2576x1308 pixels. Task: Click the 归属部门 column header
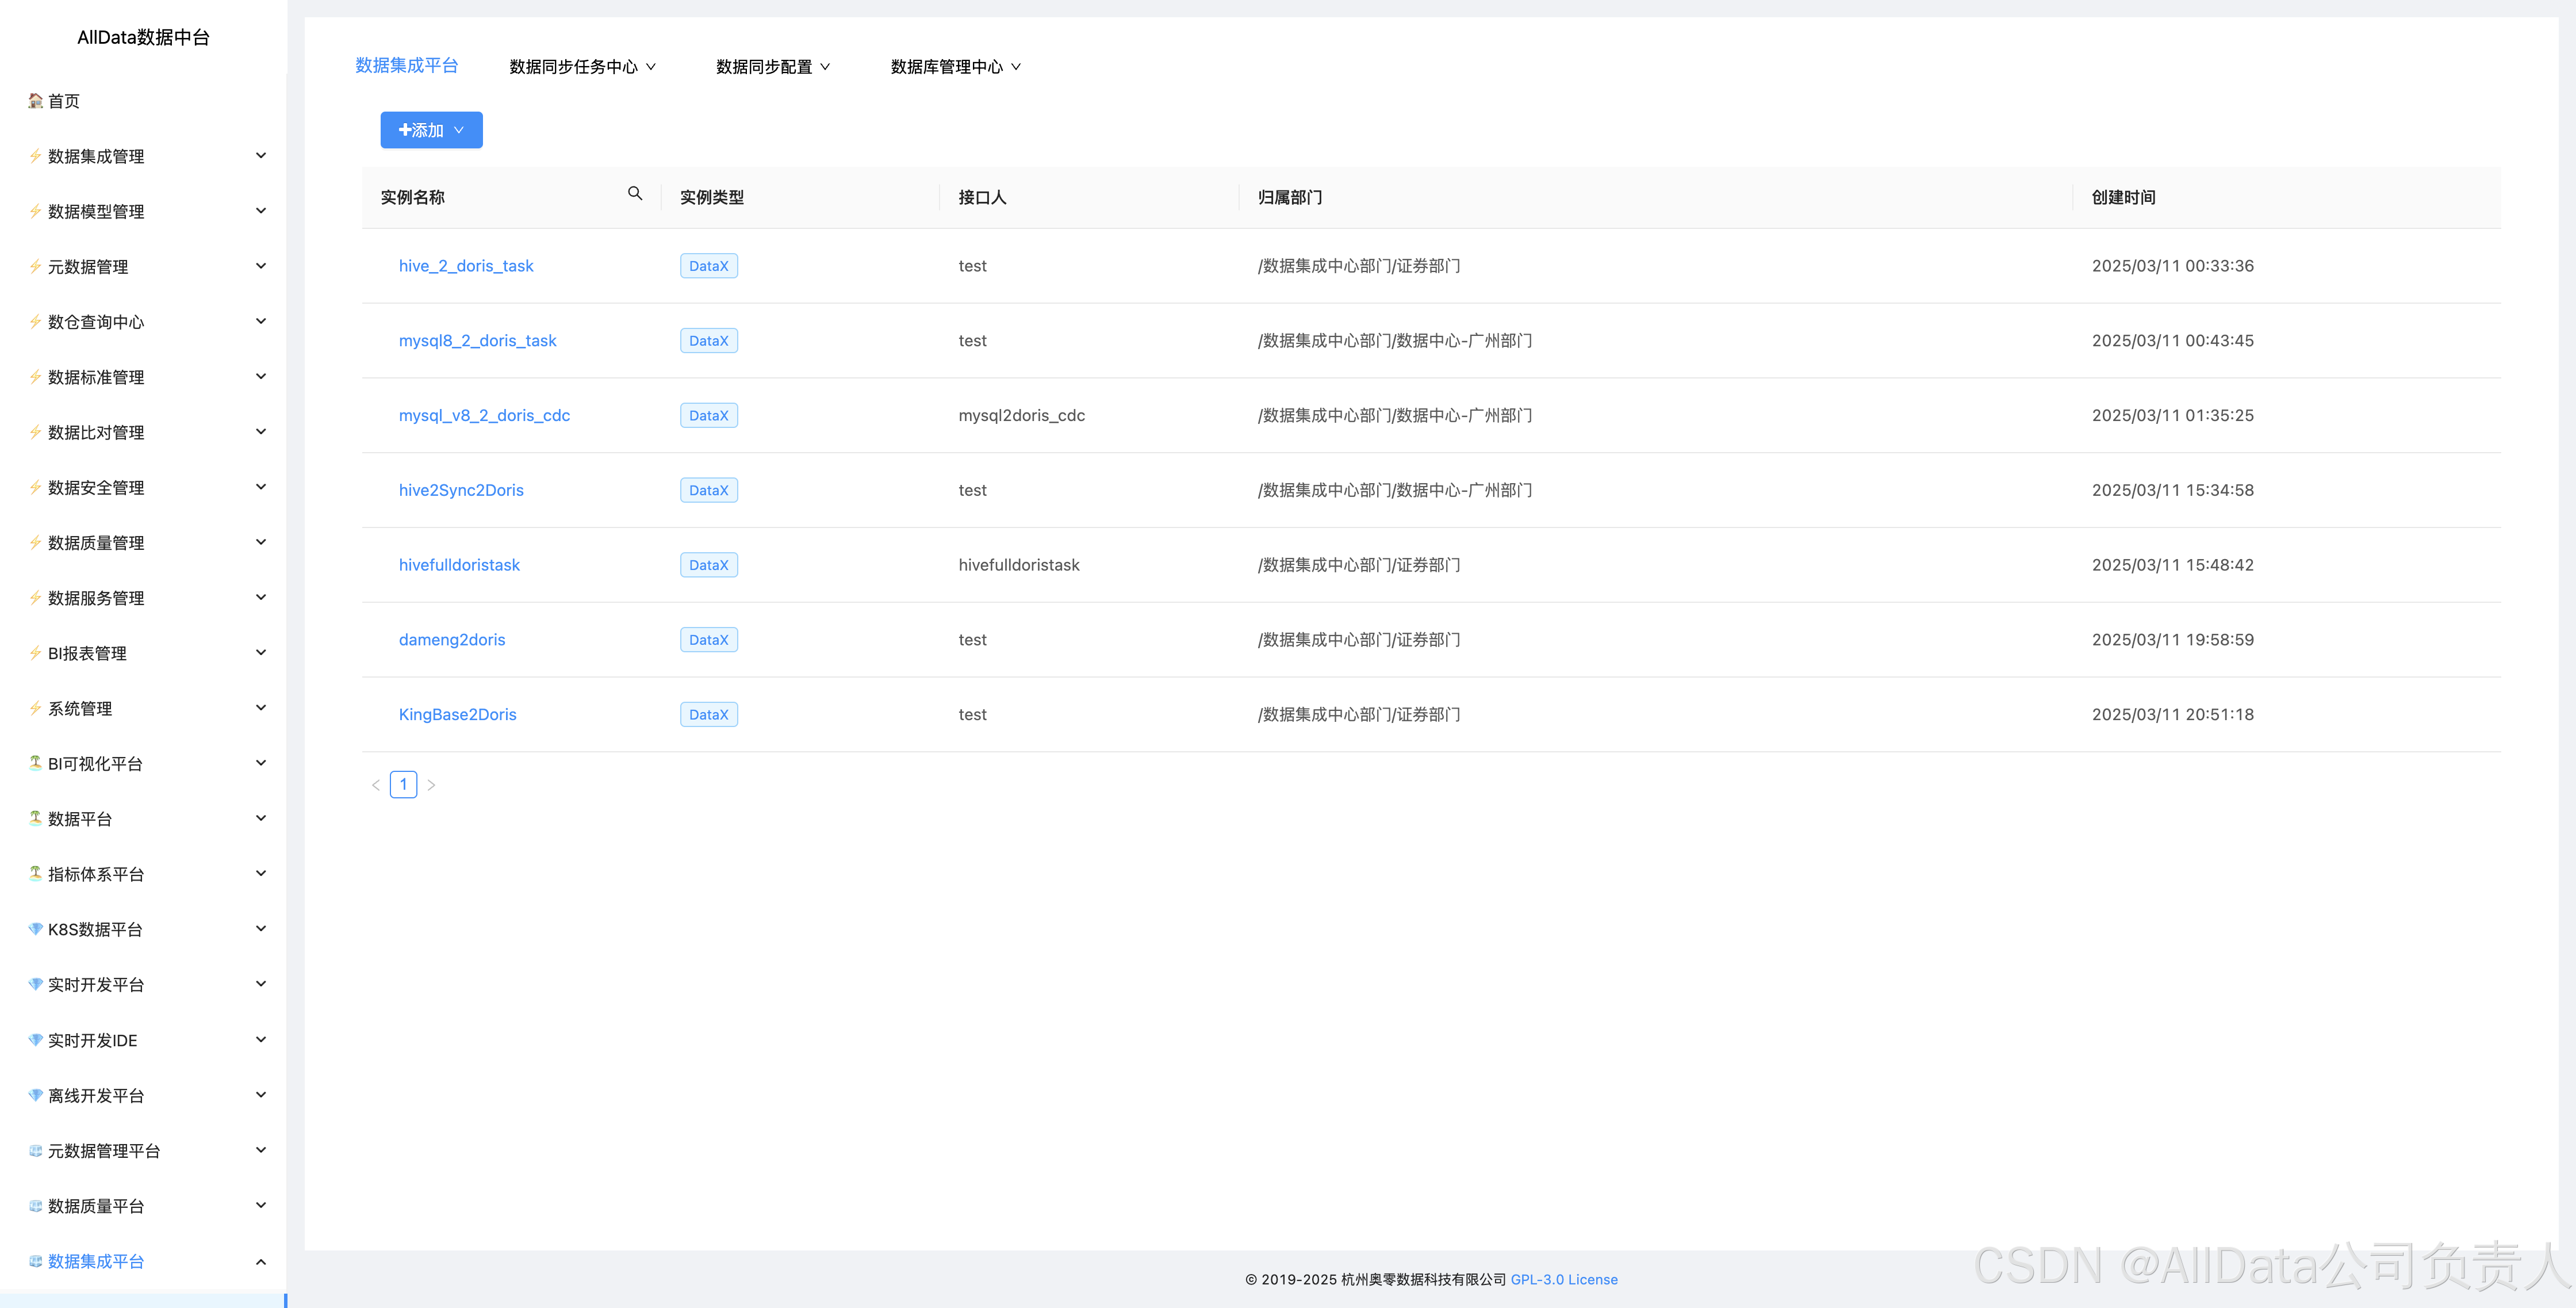click(1290, 197)
